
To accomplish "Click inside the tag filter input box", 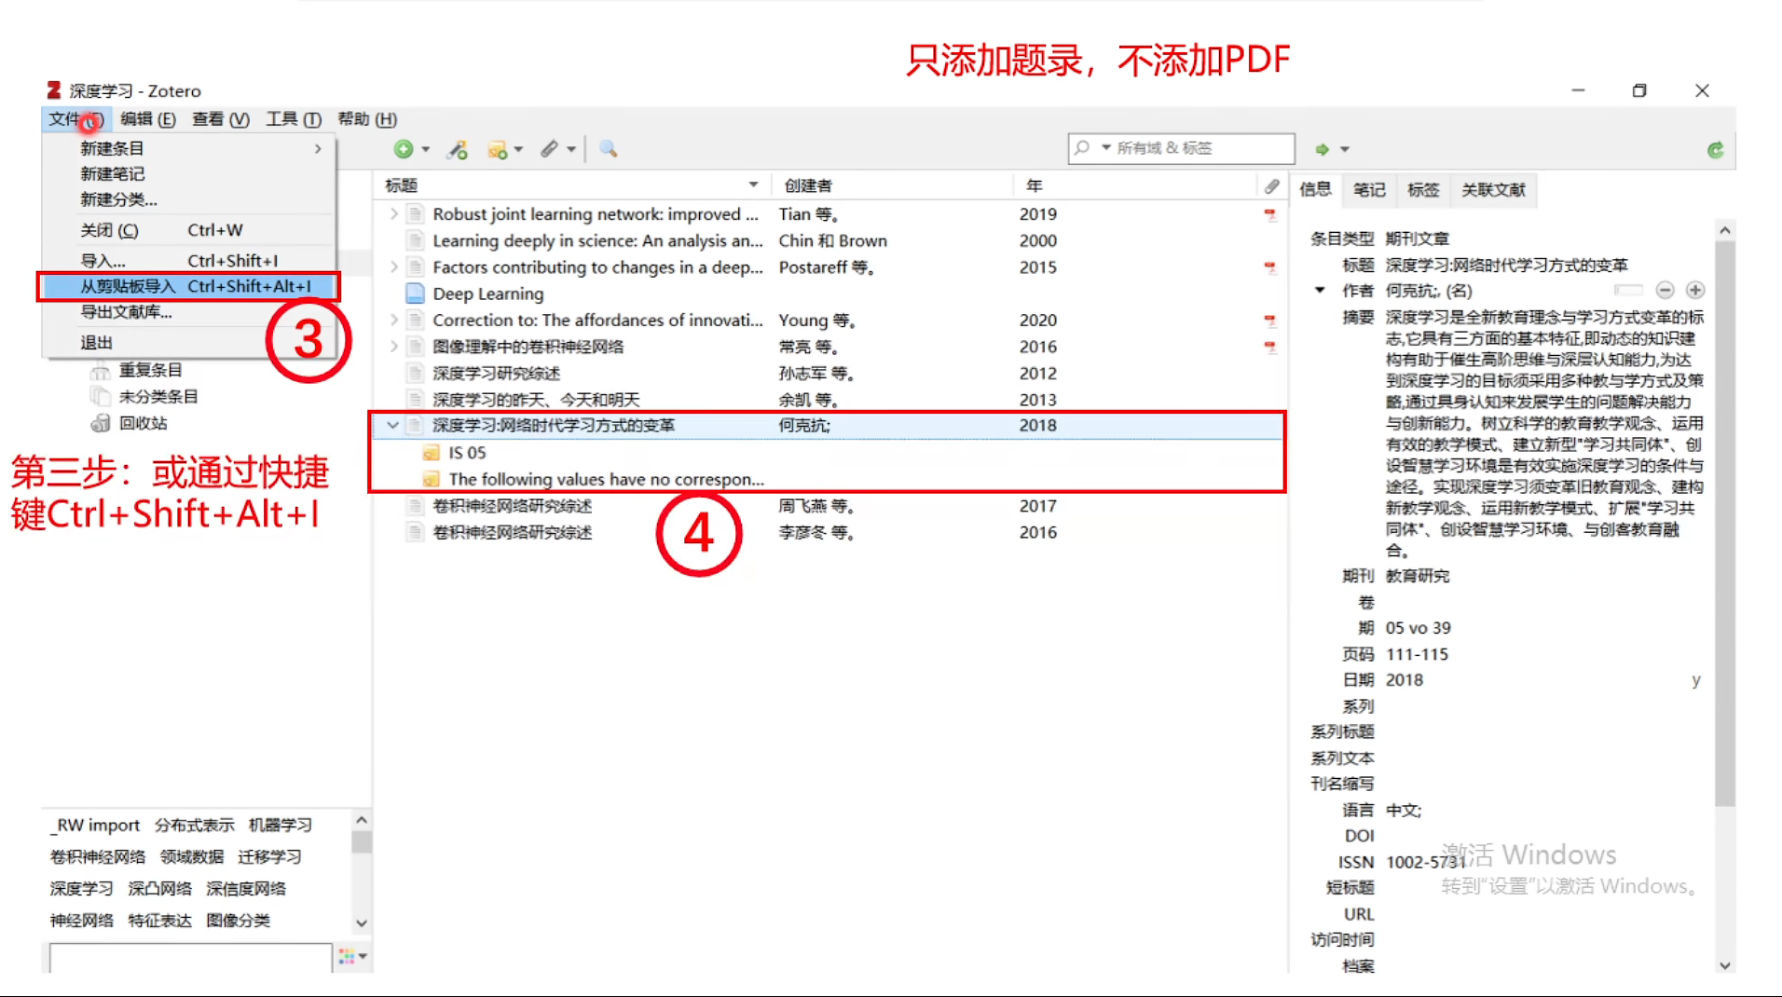I will click(x=186, y=958).
